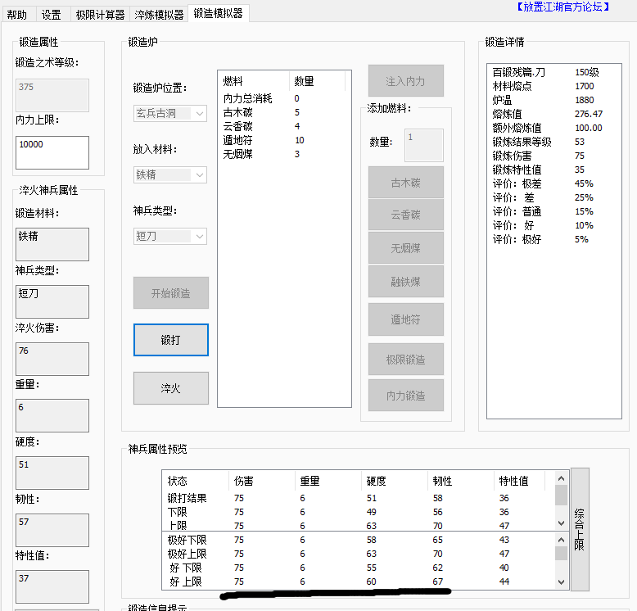Click the 注入内力 button
This screenshot has height=611, width=637.
point(405,81)
